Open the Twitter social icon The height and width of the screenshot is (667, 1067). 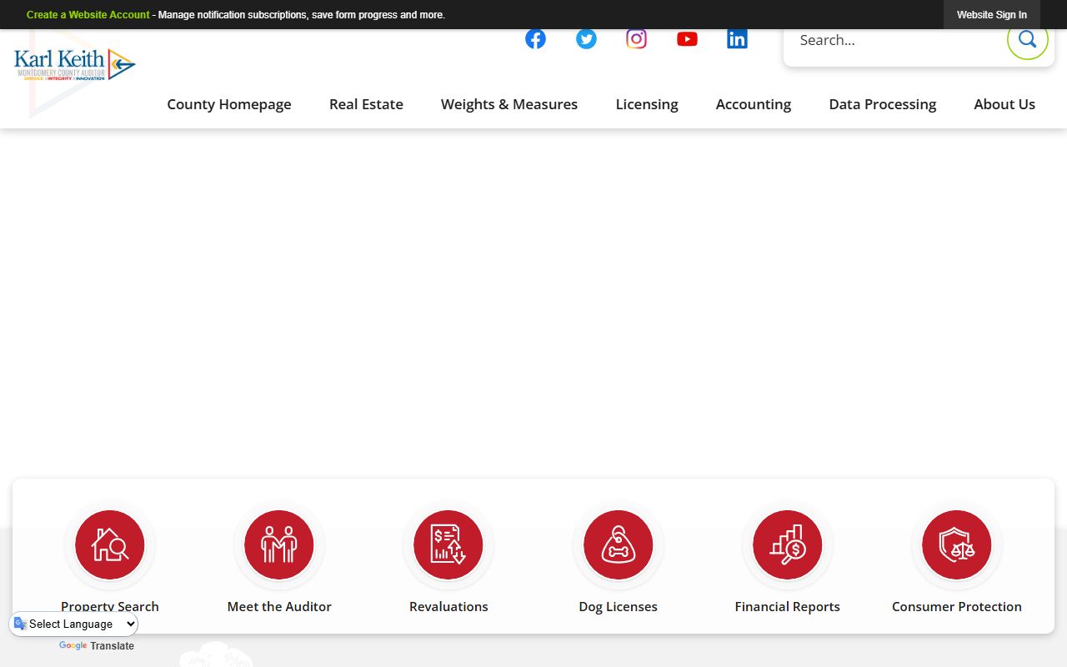point(586,39)
